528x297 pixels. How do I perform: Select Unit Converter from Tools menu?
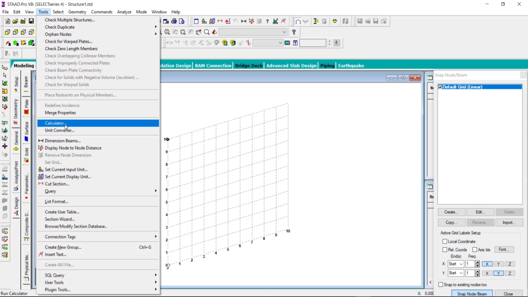[59, 130]
